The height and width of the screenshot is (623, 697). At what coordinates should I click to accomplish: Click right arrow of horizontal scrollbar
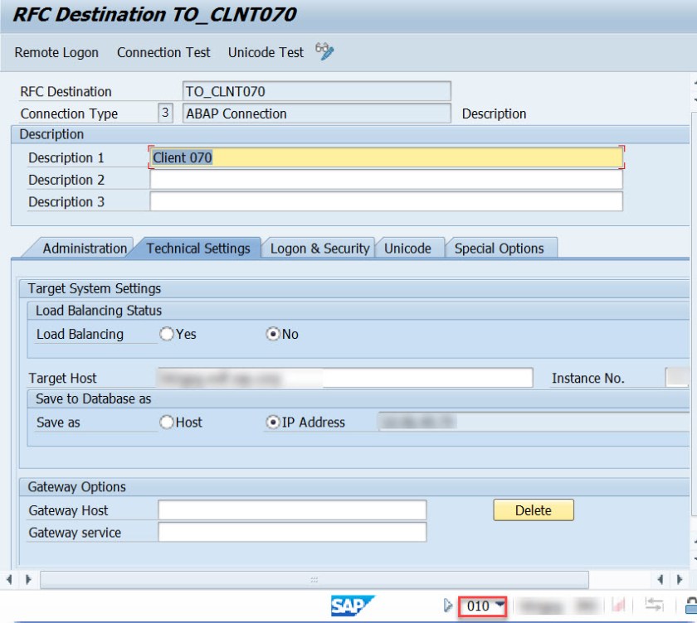tap(661, 579)
